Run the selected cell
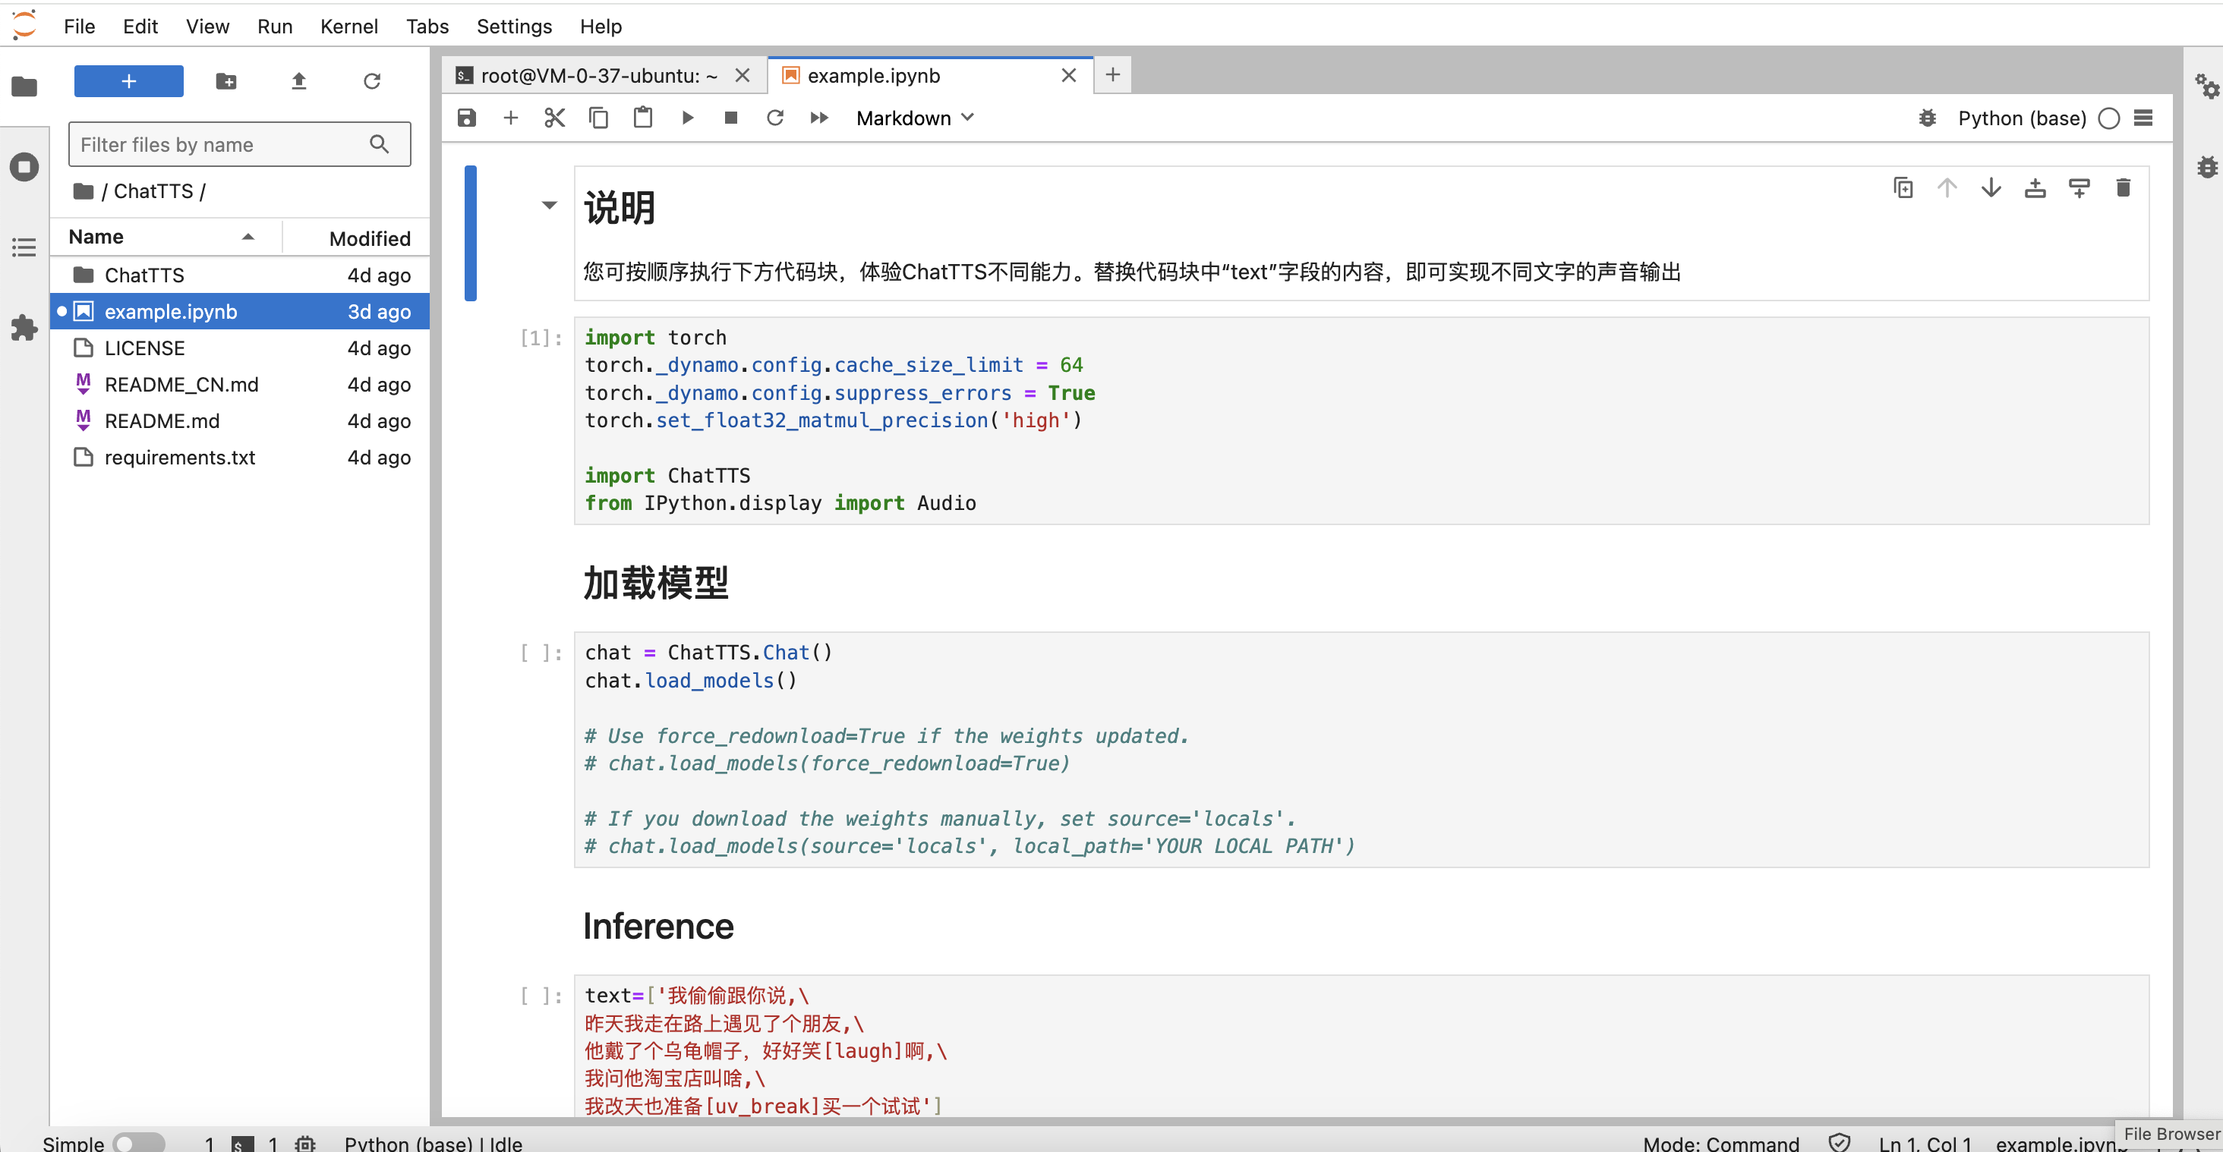This screenshot has height=1152, width=2223. 688,118
